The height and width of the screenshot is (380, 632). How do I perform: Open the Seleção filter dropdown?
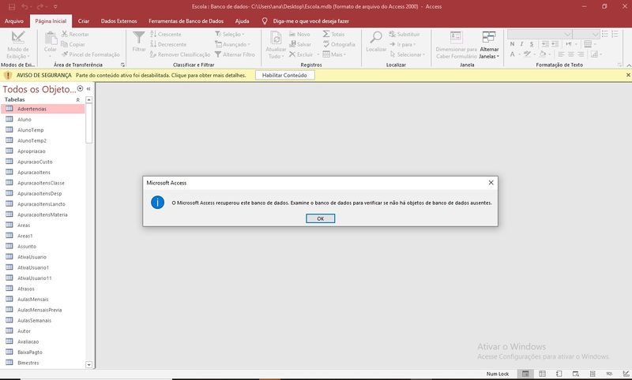coord(230,34)
